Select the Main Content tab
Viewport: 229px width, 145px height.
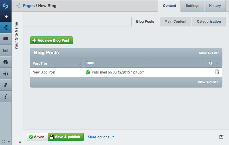tap(175, 22)
